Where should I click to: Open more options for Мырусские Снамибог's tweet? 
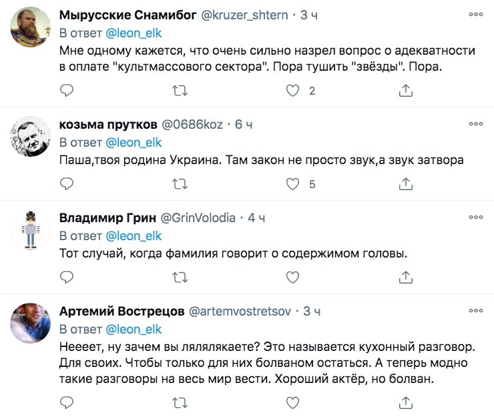475,14
